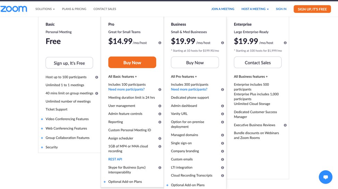Click info icon for Host up to 100 participants

pyautogui.click(x=96, y=77)
